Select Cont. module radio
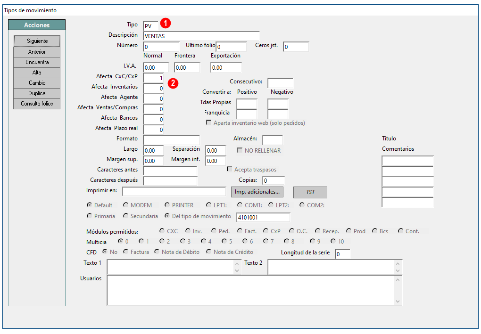This screenshot has height=334, width=481. [400, 231]
